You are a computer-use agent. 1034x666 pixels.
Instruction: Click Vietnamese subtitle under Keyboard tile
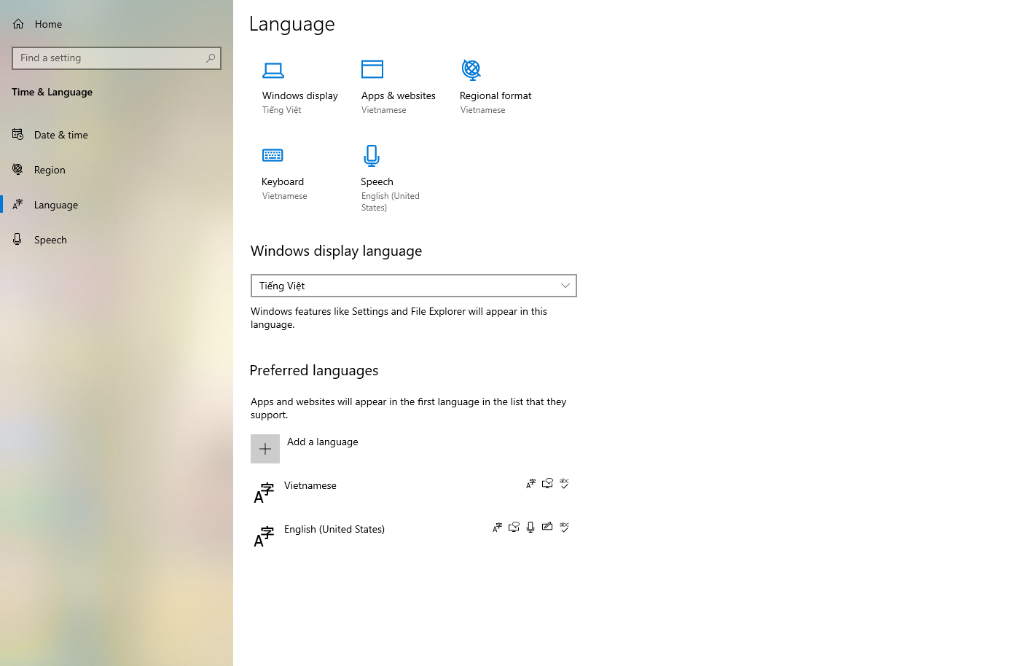[285, 196]
